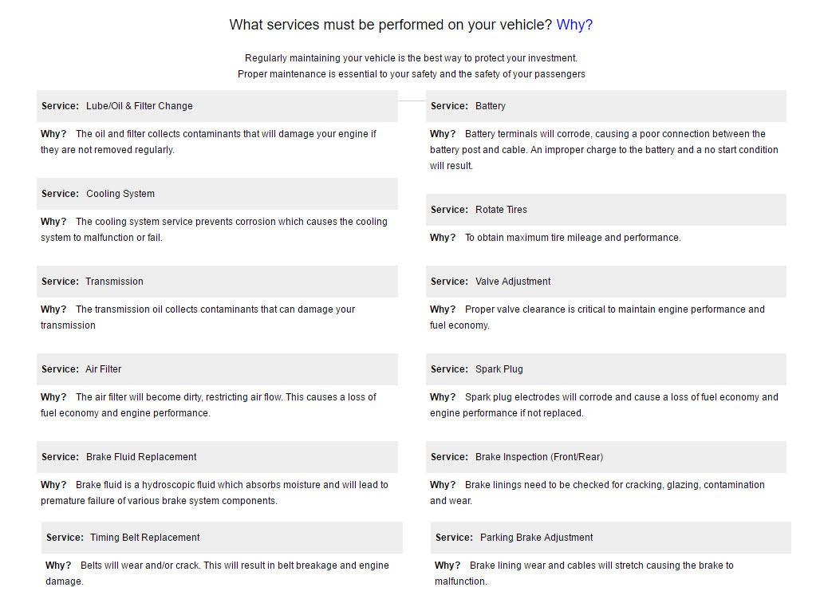820x607 pixels.
Task: Click the Rotate Tires service header
Action: (605, 210)
